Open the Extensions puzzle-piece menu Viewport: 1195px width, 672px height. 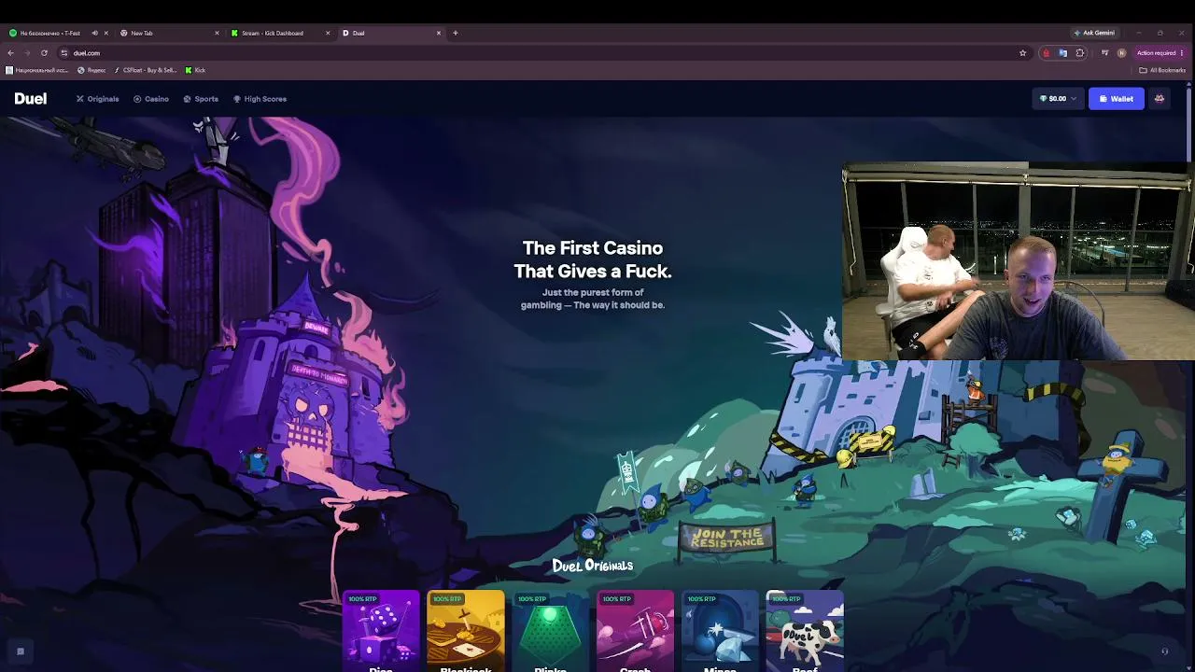tap(1080, 53)
